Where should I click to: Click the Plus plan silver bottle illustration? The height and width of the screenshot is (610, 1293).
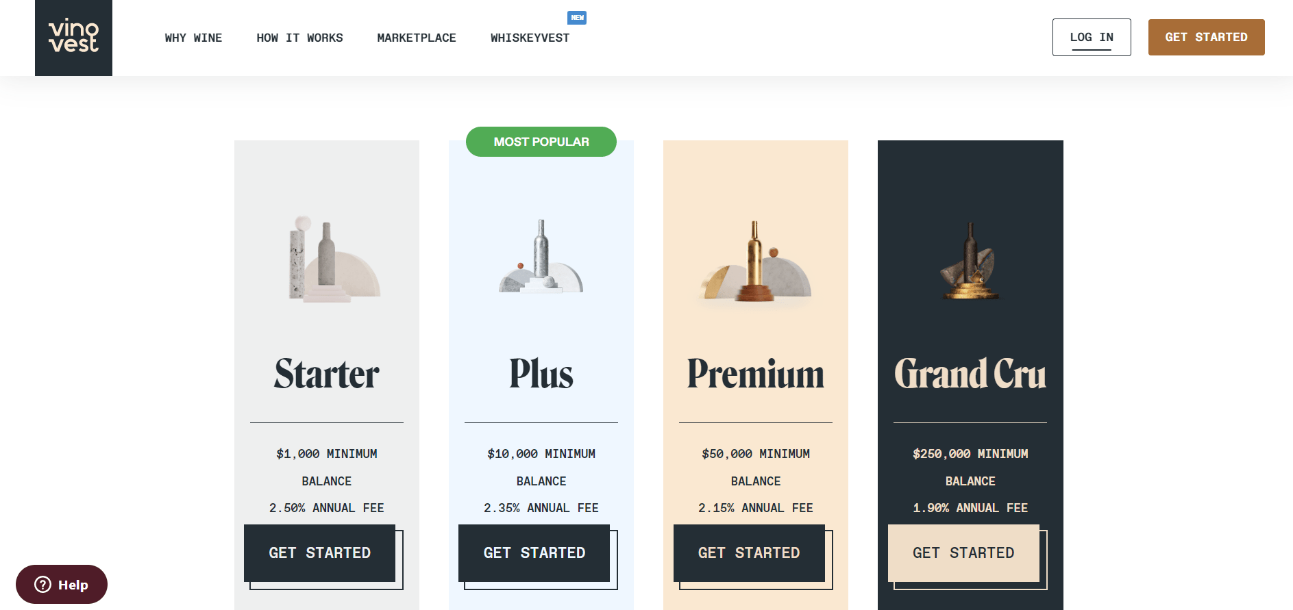pos(541,257)
